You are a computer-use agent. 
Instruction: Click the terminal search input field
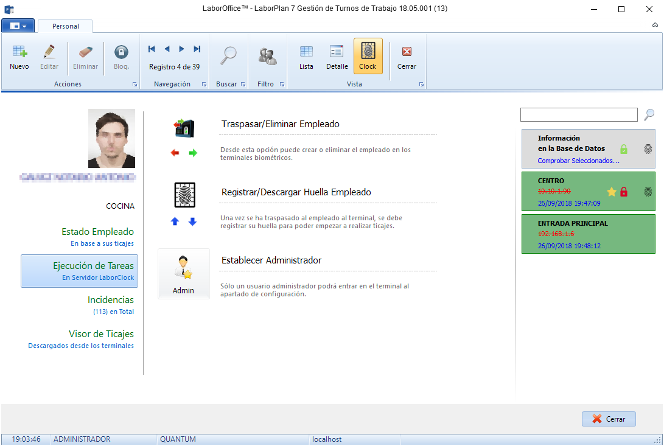579,114
